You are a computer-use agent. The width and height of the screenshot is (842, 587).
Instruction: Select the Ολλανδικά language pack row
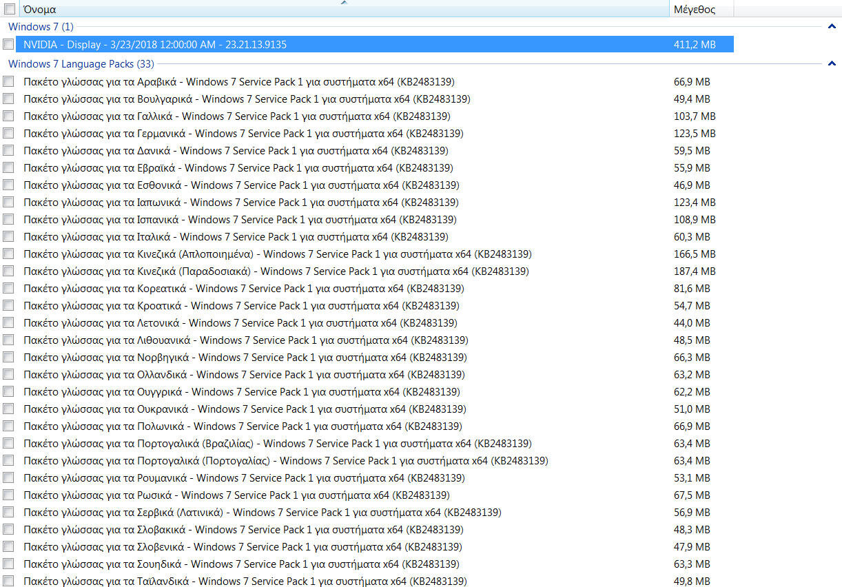375,374
